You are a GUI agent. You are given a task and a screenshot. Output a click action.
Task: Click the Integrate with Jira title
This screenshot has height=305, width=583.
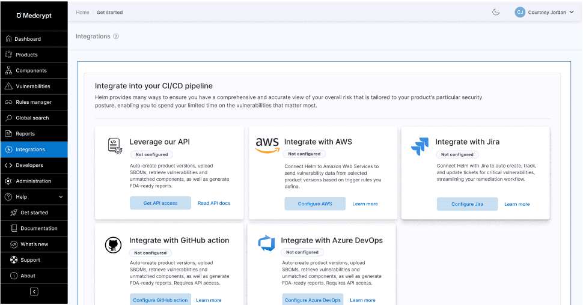(x=468, y=142)
